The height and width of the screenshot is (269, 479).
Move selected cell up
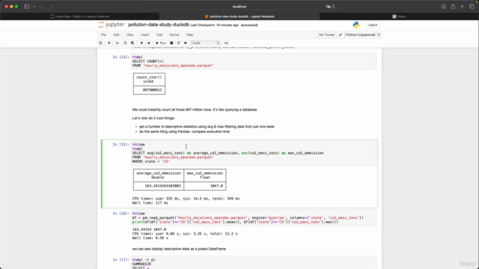141,43
